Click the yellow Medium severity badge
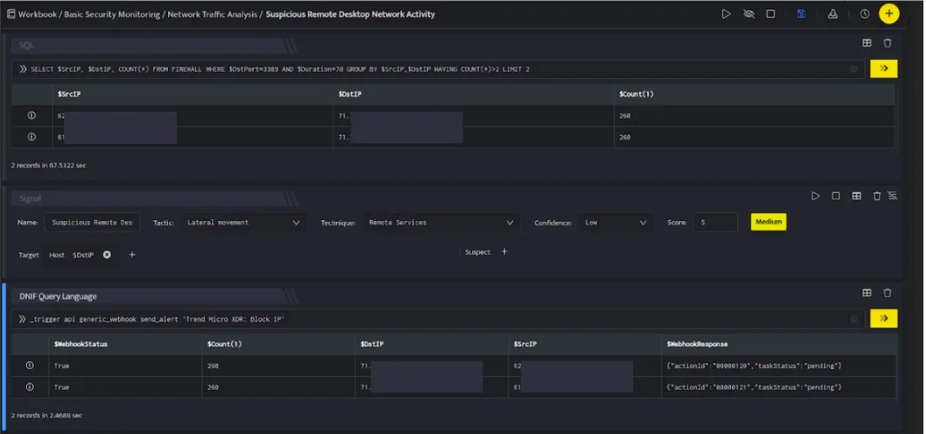 click(768, 222)
